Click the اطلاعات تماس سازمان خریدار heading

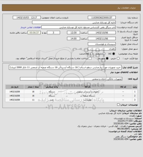click(126, 111)
